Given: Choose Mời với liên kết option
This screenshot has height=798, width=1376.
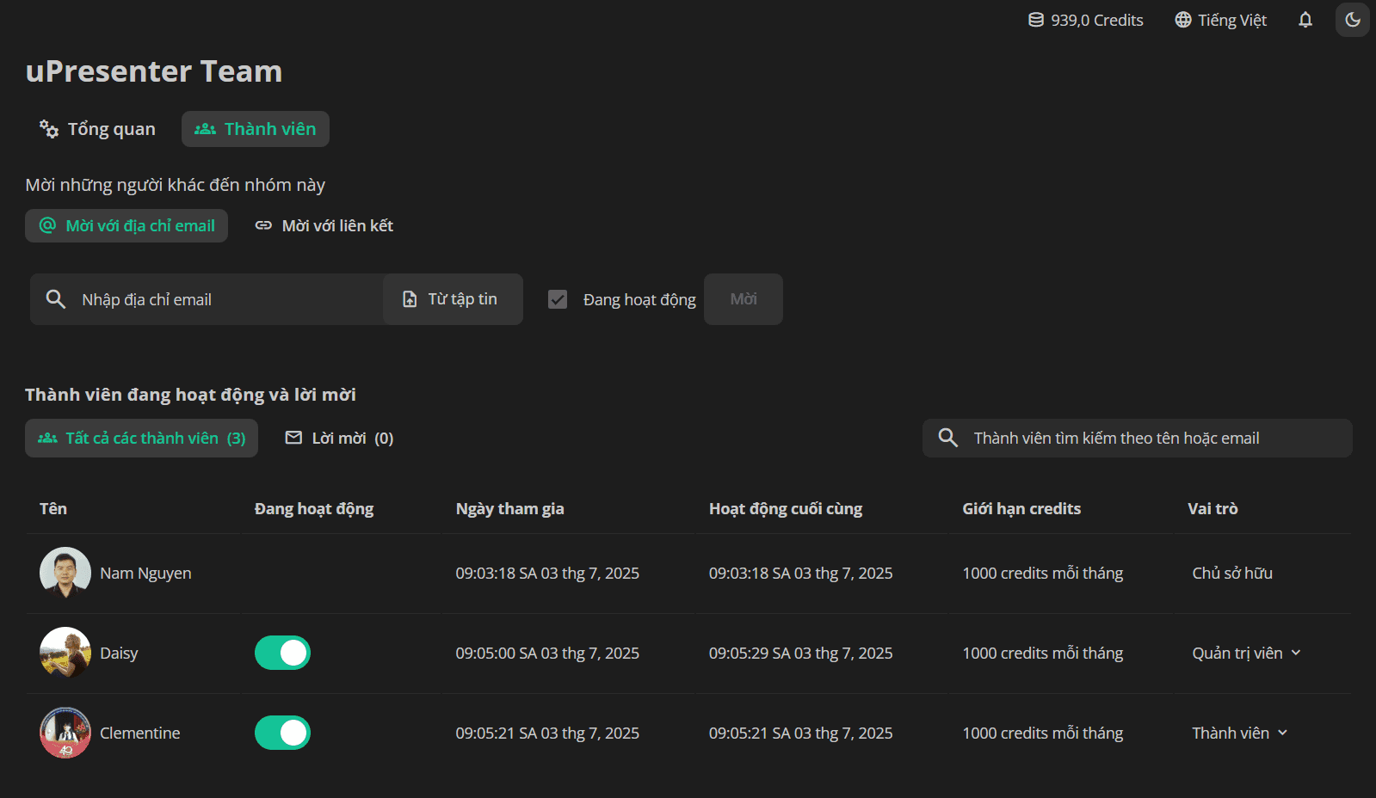Looking at the screenshot, I should pyautogui.click(x=324, y=226).
